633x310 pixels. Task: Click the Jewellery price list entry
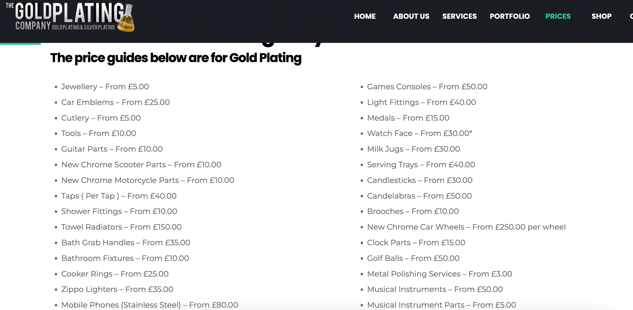tap(105, 87)
